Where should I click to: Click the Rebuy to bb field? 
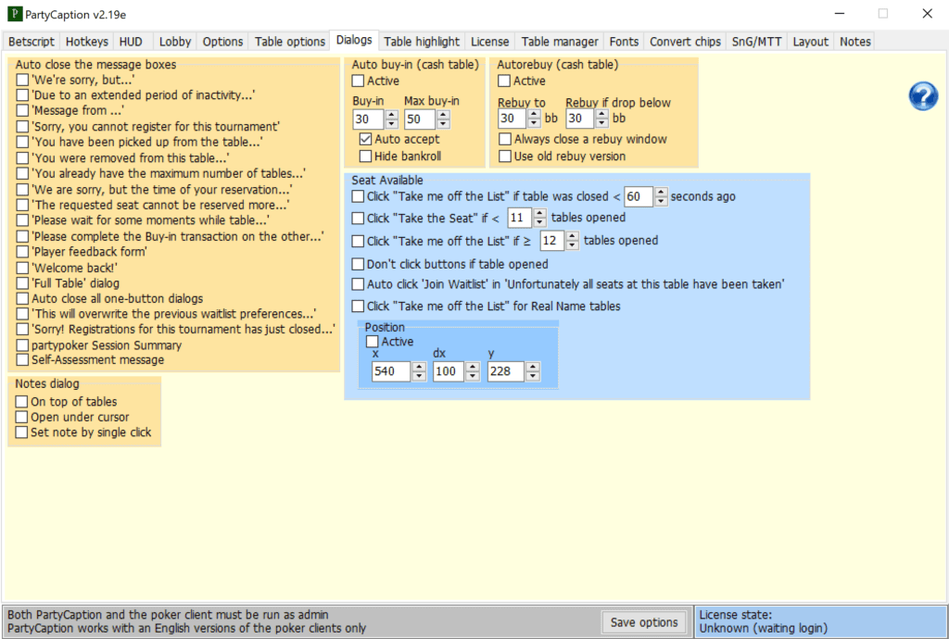(x=512, y=119)
